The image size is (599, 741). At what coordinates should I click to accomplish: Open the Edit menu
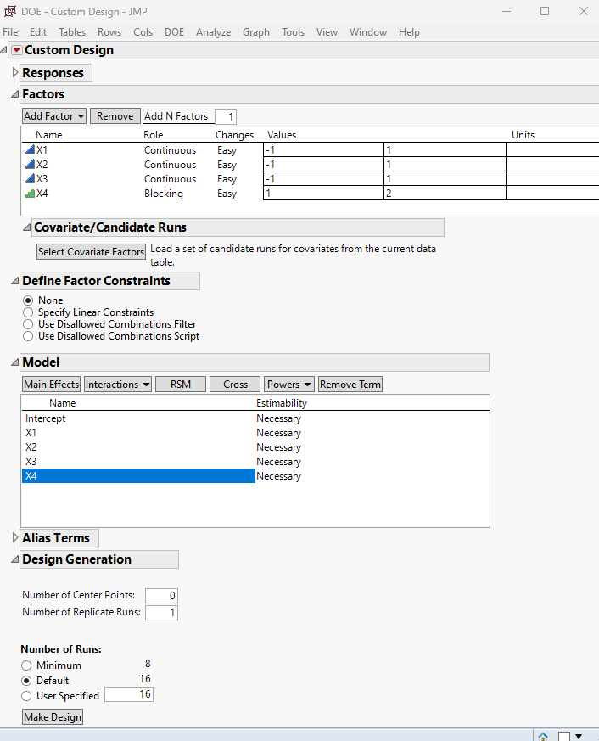coord(38,32)
